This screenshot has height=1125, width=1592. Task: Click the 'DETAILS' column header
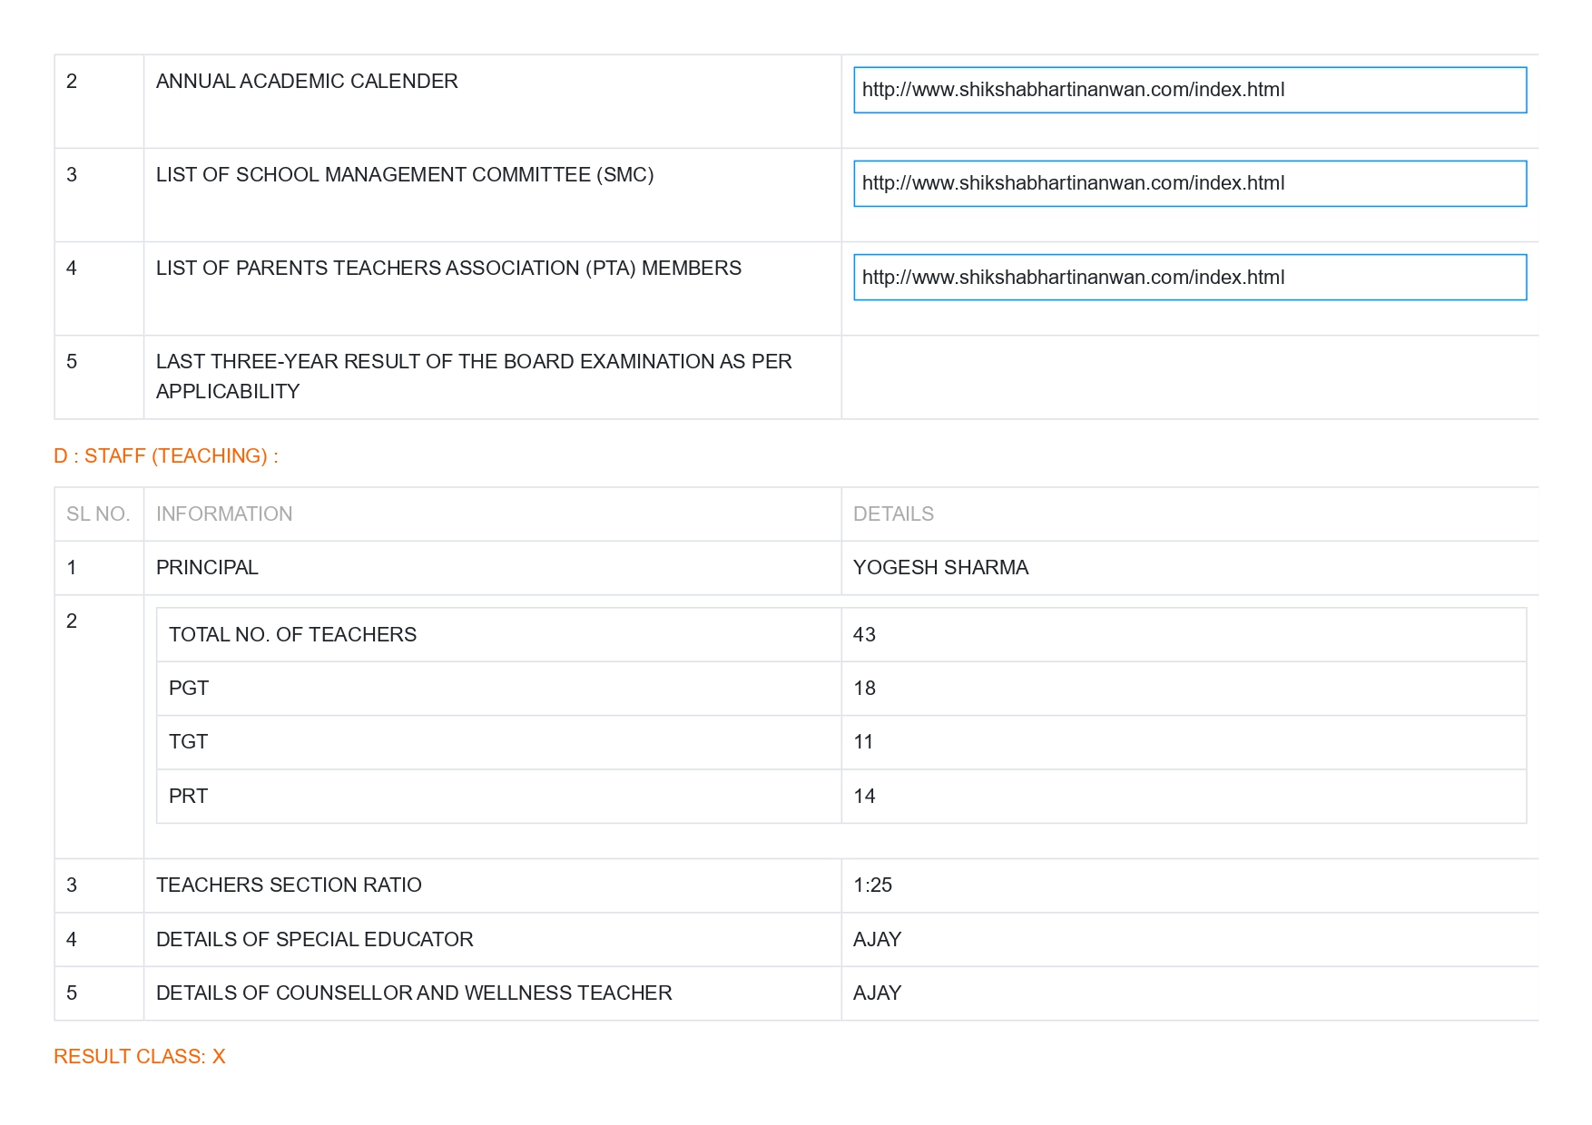click(x=893, y=514)
